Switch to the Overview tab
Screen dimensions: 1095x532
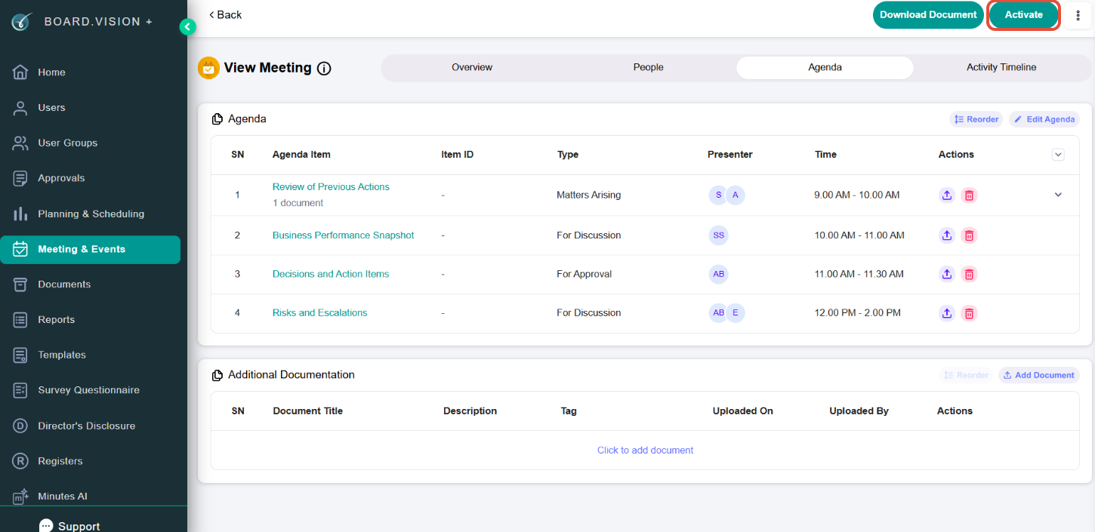click(x=472, y=67)
